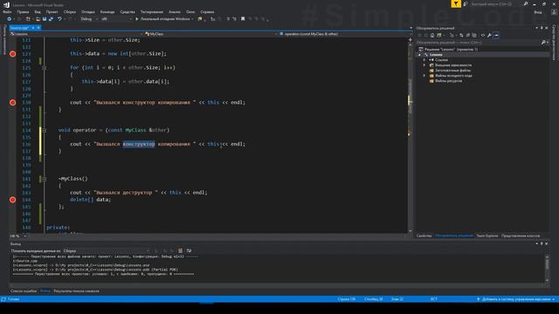Click the Open File folder icon
This screenshot has width=559, height=314.
coord(38,19)
